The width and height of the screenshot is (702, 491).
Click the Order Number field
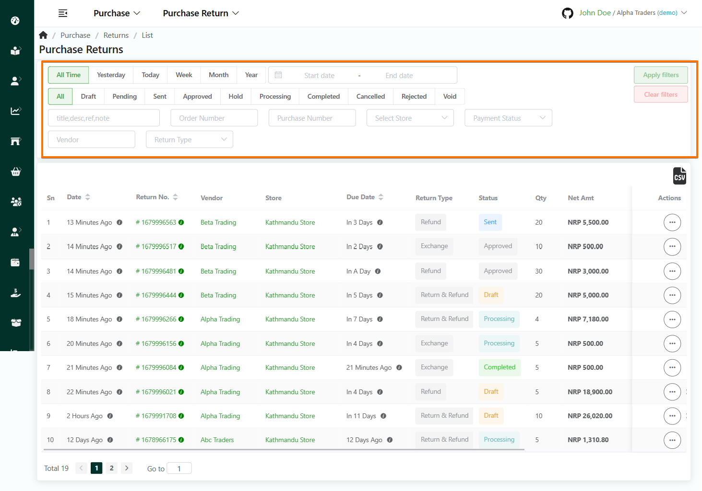214,118
